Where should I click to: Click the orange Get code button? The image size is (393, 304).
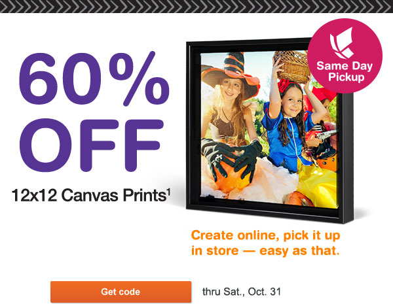(121, 292)
